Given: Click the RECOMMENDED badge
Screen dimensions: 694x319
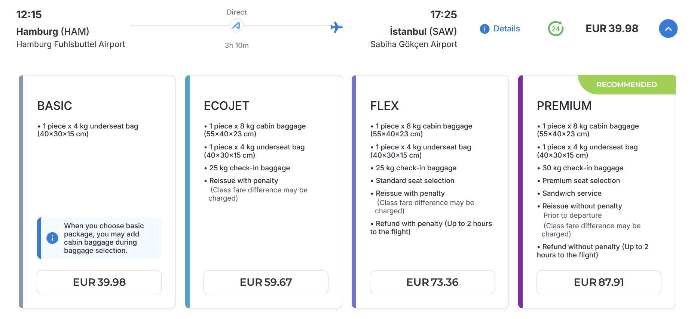Looking at the screenshot, I should tap(626, 85).
